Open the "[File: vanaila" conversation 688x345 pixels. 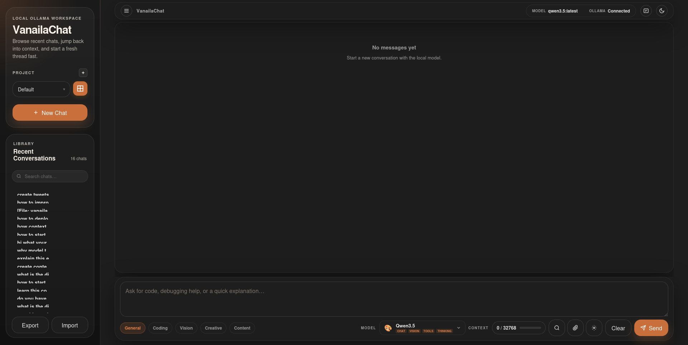pos(32,211)
